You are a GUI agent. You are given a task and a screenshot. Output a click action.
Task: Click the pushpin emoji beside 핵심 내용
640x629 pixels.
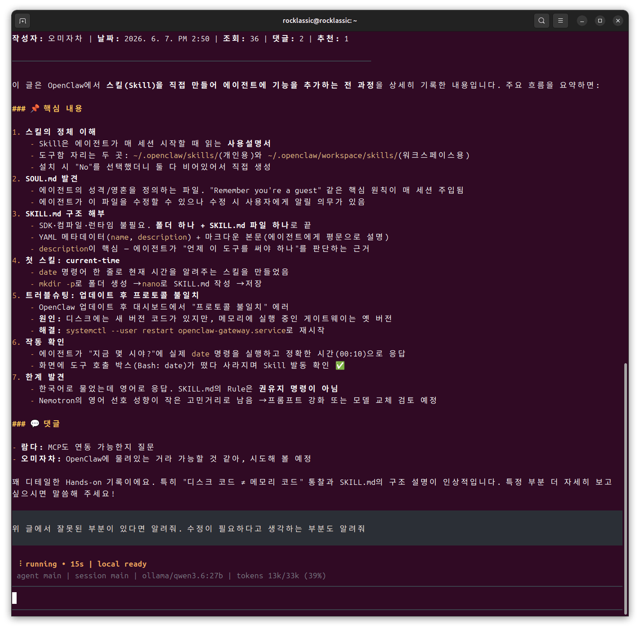[x=35, y=108]
